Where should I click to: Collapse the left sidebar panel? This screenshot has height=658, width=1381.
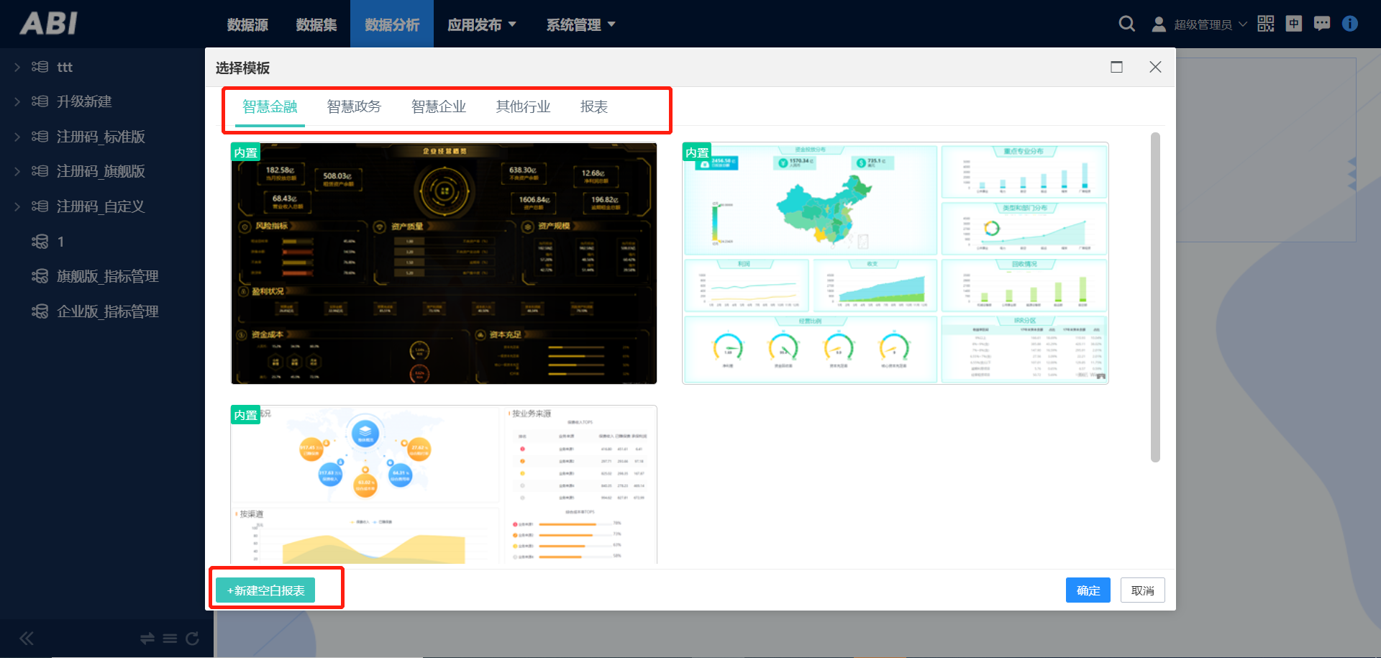pos(27,638)
